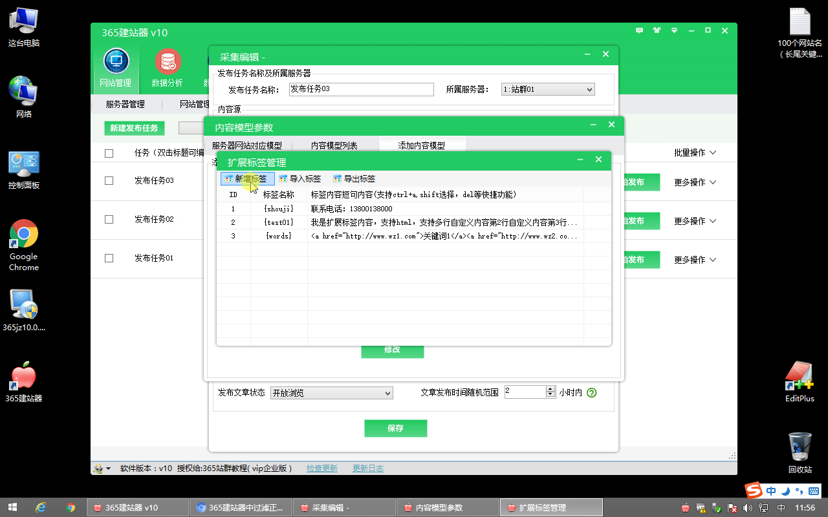Open 控制面板 desktop icon

pos(24,169)
